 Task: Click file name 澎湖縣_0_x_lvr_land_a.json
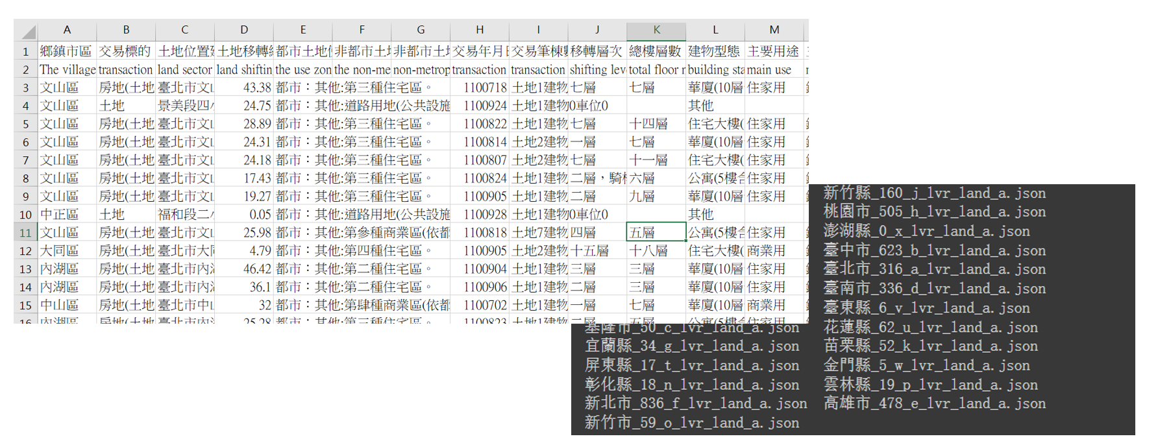(x=927, y=232)
